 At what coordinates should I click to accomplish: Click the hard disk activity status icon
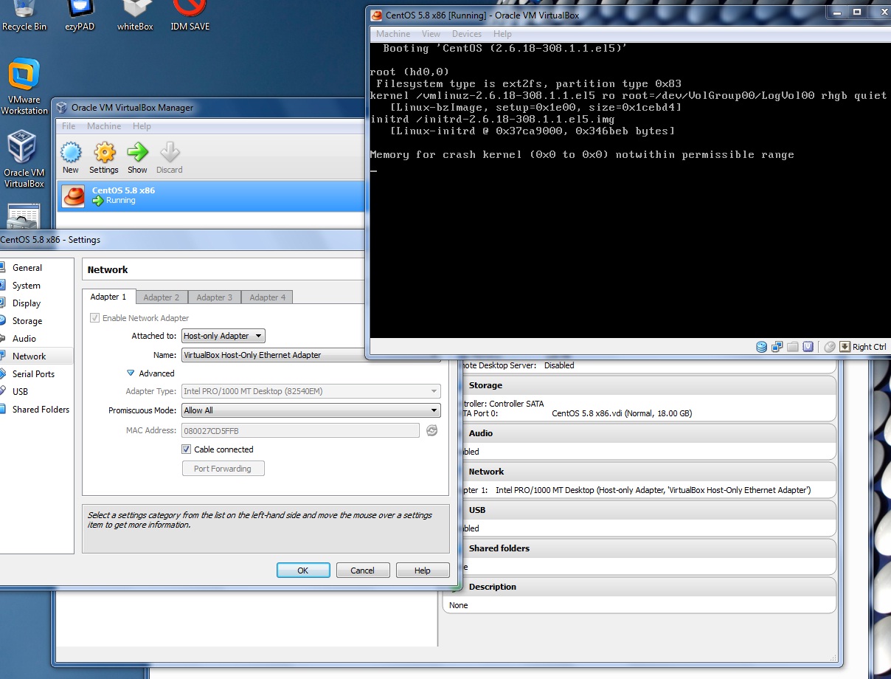point(762,347)
